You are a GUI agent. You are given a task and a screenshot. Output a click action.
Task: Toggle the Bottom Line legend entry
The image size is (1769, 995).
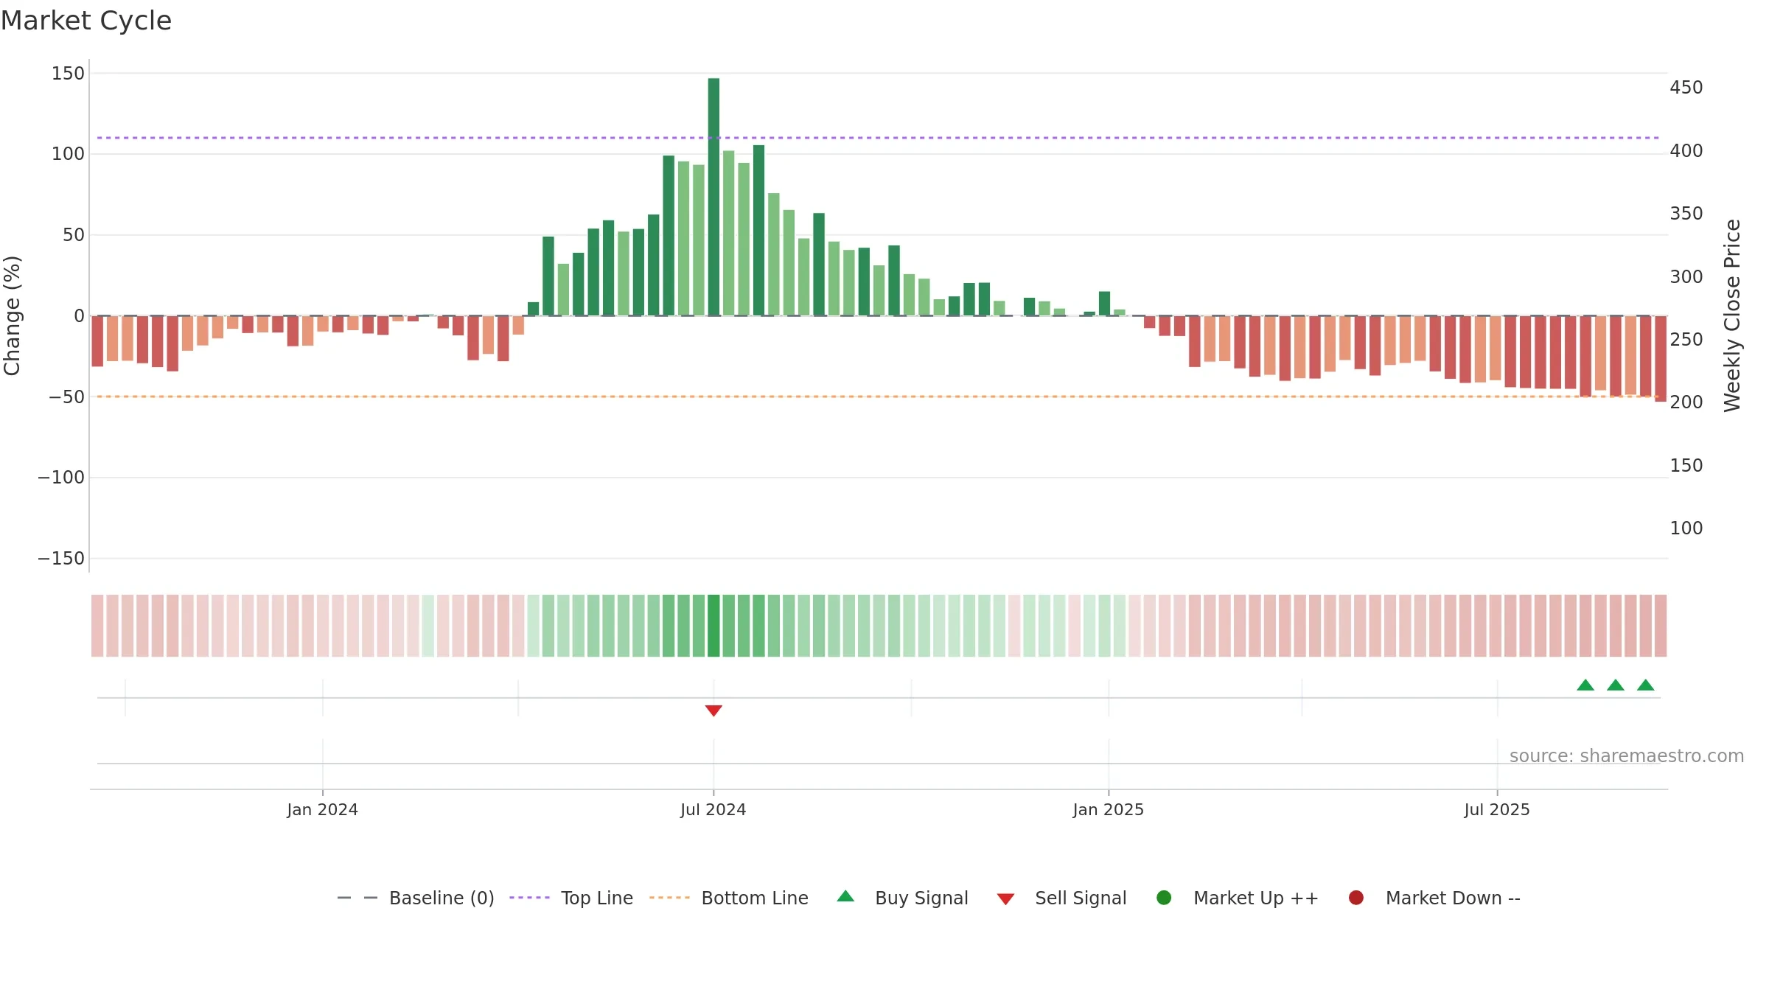729,898
